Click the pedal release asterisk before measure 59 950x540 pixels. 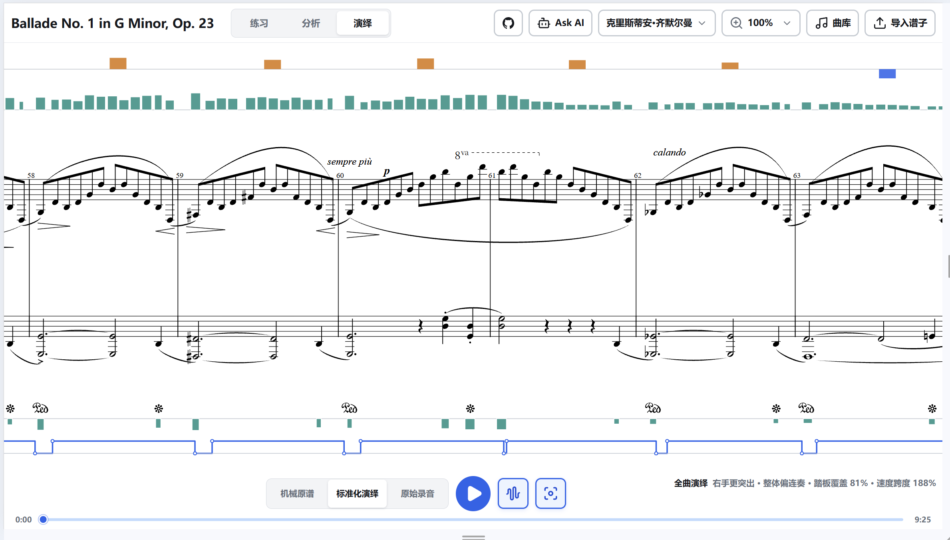point(159,408)
